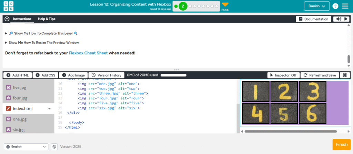Expand the MORE lessons arrow

tap(225, 5)
